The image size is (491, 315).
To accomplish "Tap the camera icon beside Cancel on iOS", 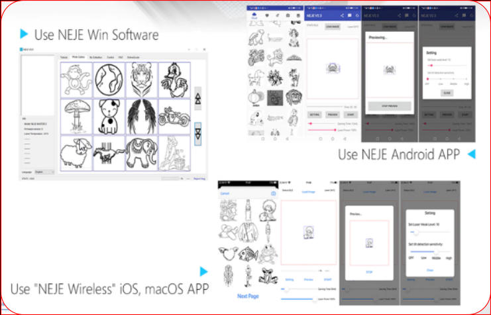I will click(273, 194).
